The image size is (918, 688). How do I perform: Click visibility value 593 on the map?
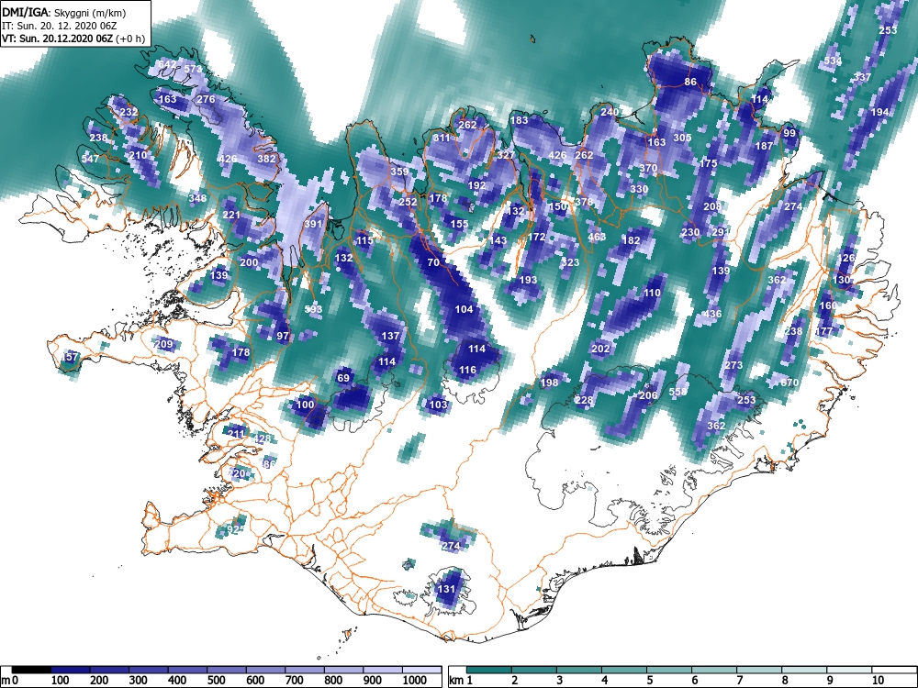[313, 309]
